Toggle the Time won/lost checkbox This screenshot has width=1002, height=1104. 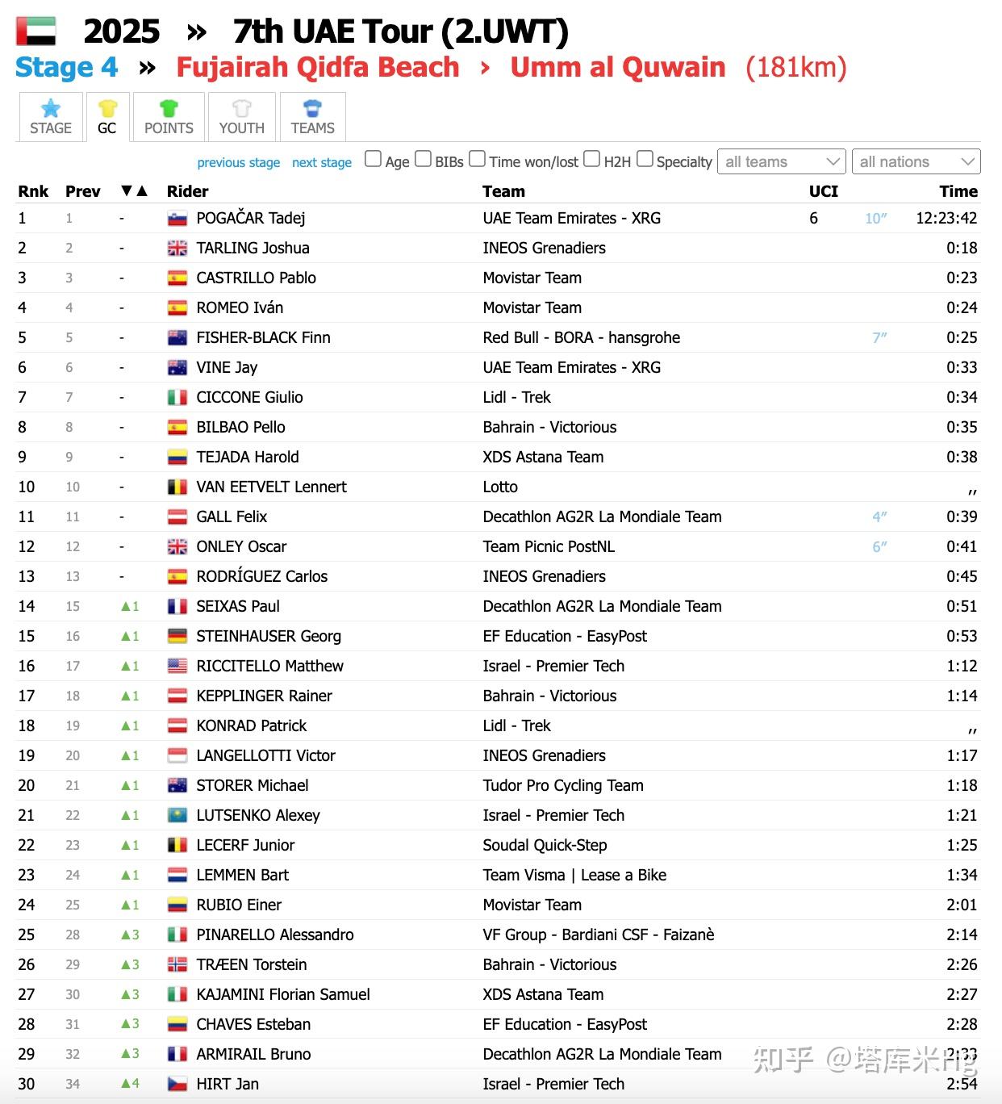point(478,159)
